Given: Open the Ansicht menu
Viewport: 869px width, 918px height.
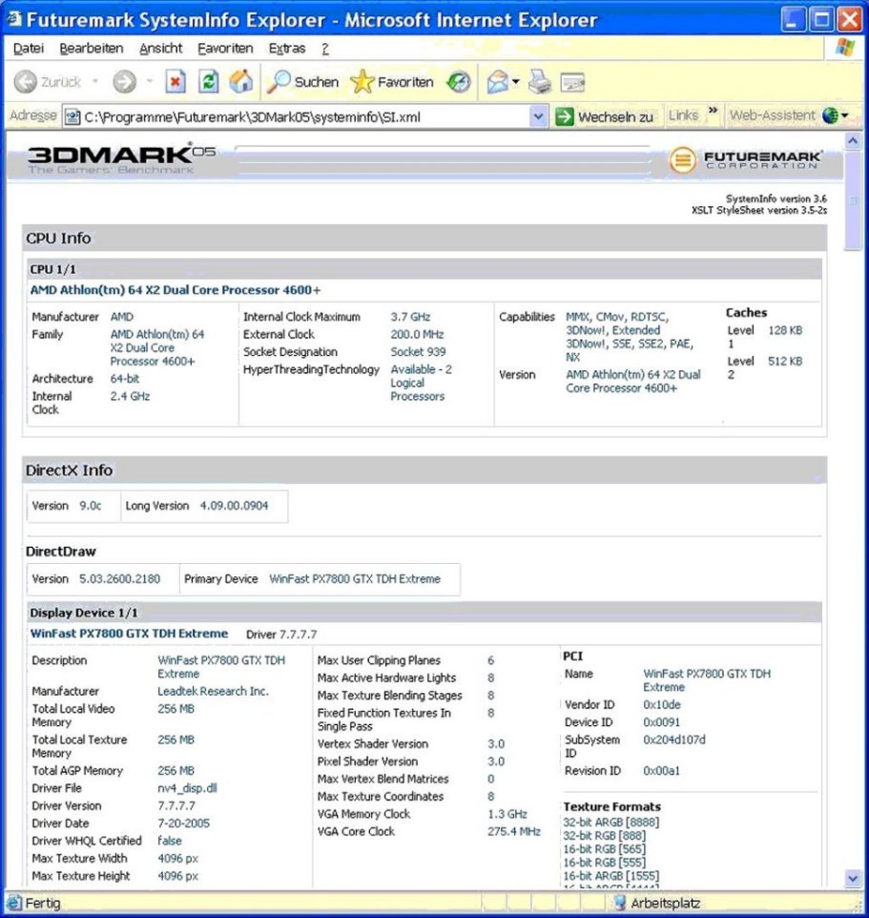Looking at the screenshot, I should [x=161, y=48].
